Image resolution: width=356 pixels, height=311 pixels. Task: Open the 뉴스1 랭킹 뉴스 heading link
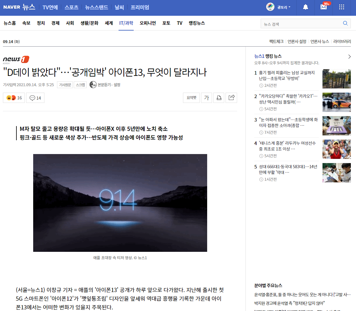(268, 56)
